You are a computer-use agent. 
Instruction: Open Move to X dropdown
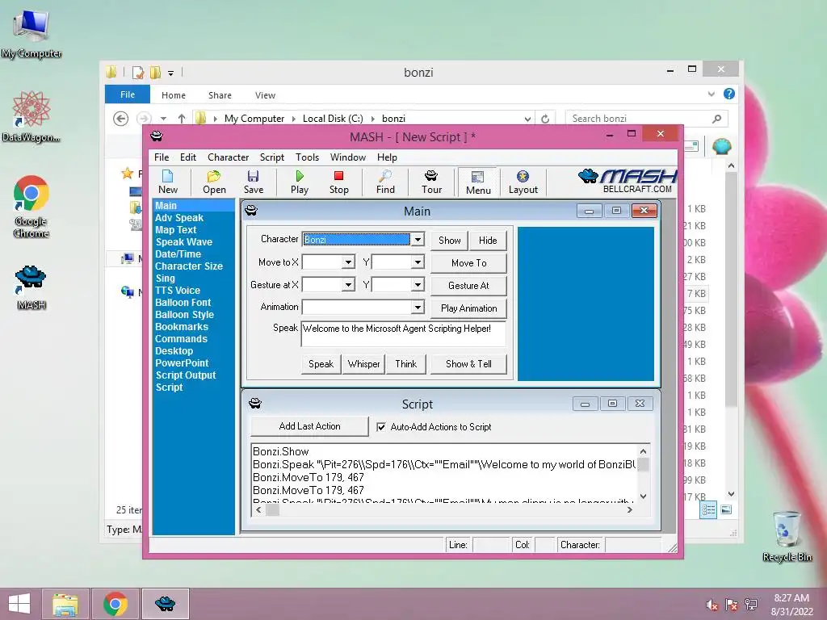pyautogui.click(x=348, y=262)
